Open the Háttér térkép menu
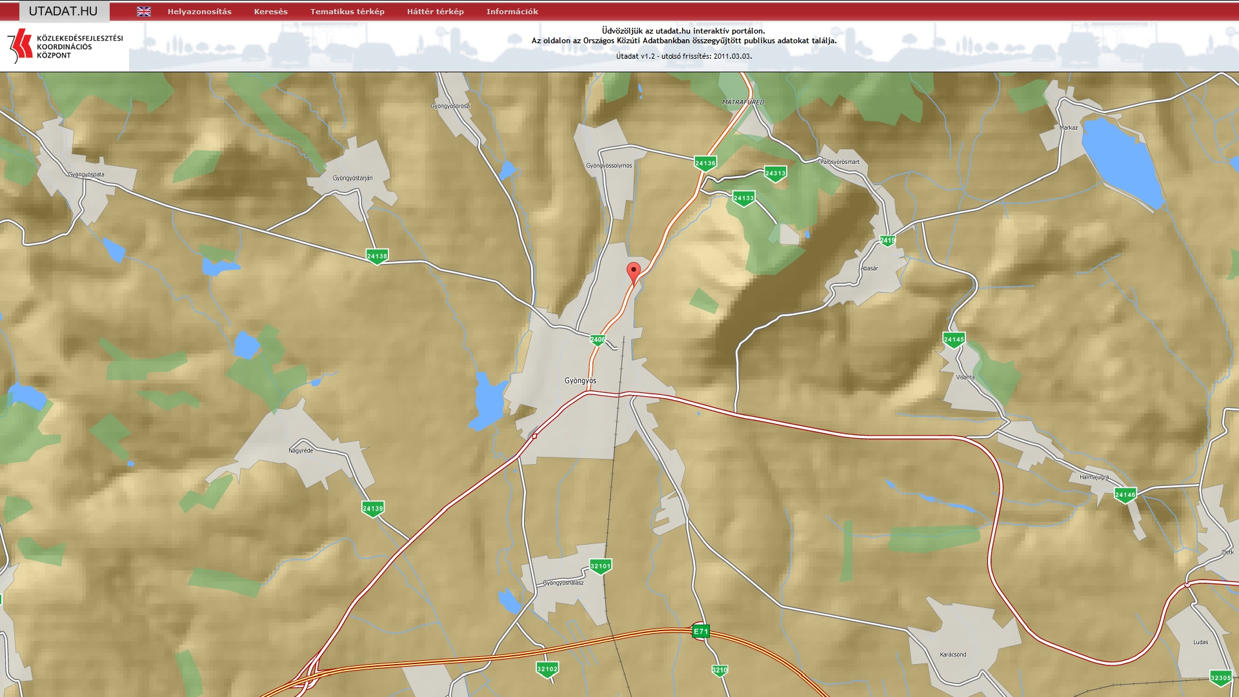 pos(436,12)
